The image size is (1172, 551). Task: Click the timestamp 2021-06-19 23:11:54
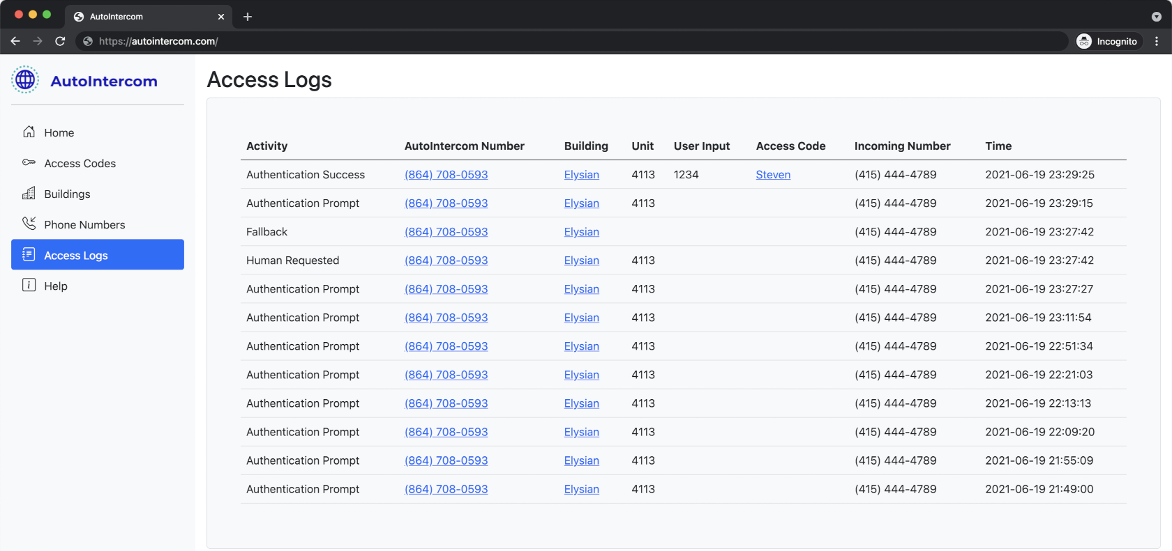pos(1039,318)
